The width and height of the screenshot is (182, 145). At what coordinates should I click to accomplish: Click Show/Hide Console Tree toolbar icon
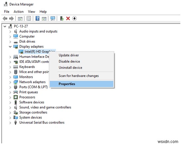coord(20,19)
